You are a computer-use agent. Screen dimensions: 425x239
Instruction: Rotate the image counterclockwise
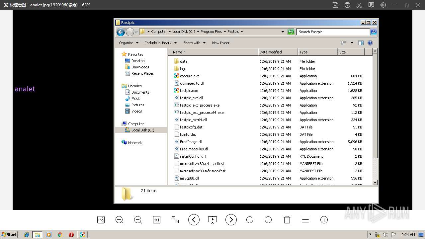click(268, 220)
